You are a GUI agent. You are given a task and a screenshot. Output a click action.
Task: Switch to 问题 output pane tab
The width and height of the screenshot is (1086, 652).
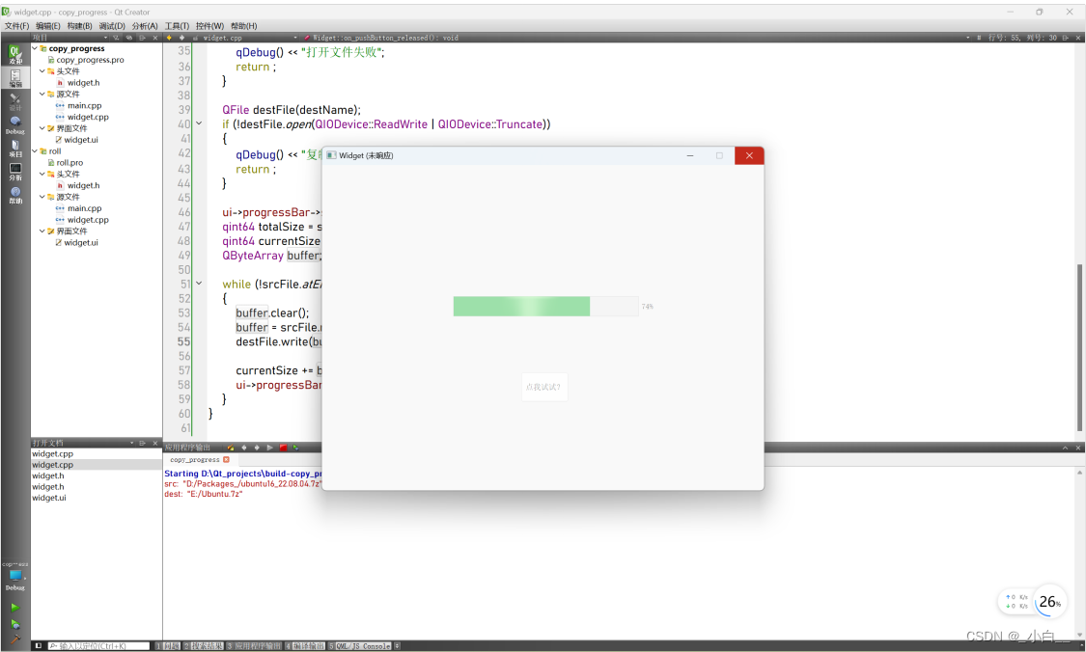168,646
